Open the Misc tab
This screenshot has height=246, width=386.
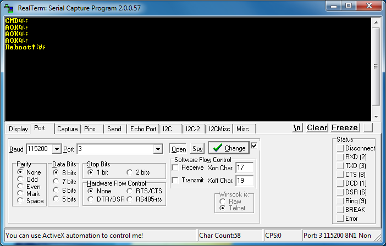[242, 129]
